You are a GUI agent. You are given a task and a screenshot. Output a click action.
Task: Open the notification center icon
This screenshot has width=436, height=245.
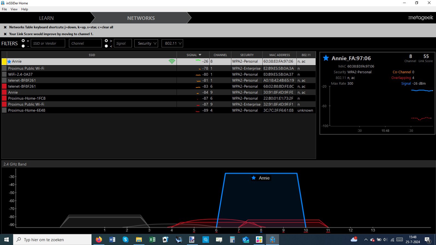428,240
